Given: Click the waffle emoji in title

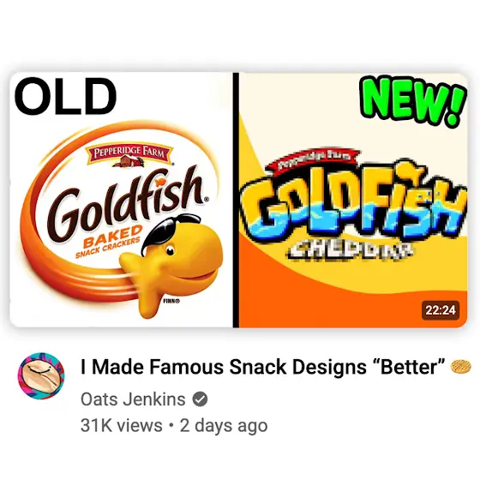Looking at the screenshot, I should point(461,367).
